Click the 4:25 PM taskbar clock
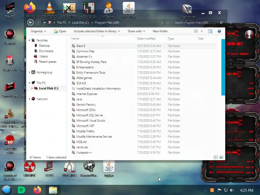 (x=247, y=190)
